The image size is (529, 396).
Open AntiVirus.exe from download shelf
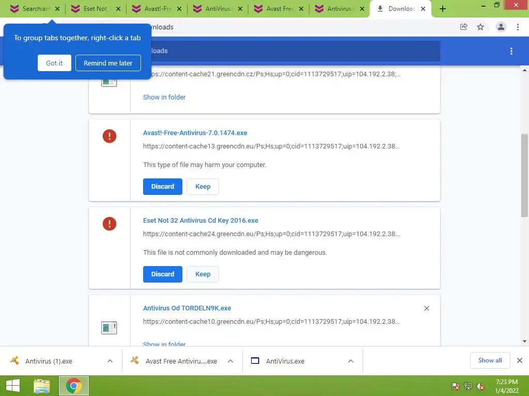tap(285, 361)
